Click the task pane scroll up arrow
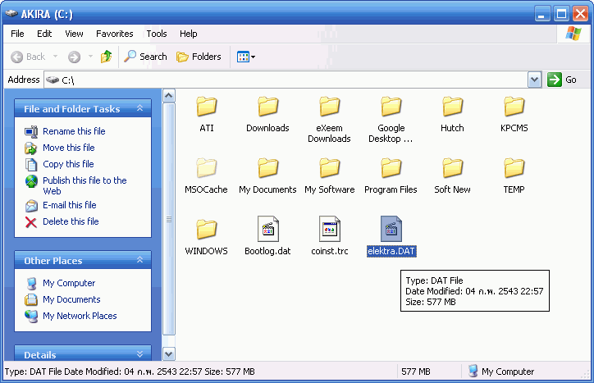The height and width of the screenshot is (383, 594). 169,96
